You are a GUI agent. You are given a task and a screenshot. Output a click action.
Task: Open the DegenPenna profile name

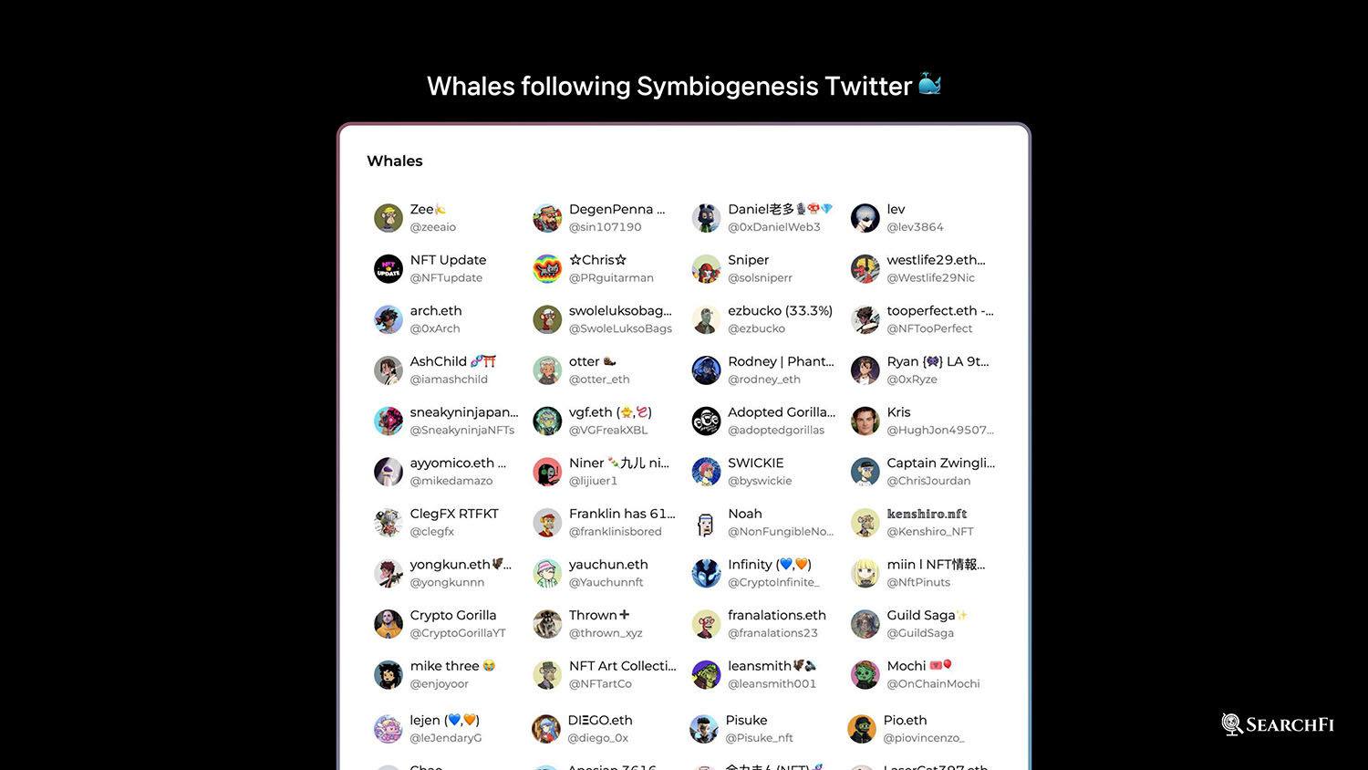point(617,209)
